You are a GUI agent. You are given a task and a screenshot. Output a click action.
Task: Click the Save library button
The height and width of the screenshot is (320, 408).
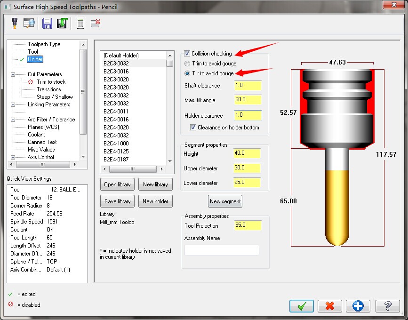(x=117, y=201)
